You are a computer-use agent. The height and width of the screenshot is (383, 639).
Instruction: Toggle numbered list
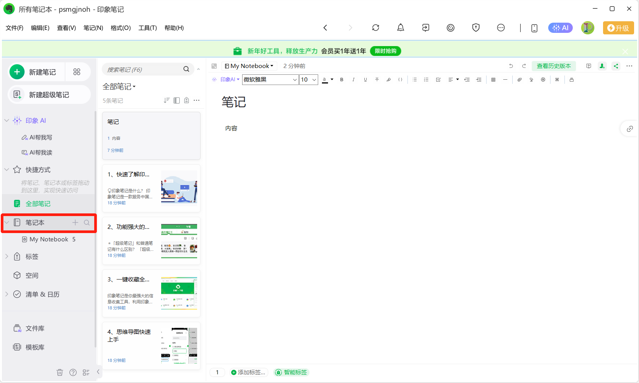[426, 80]
